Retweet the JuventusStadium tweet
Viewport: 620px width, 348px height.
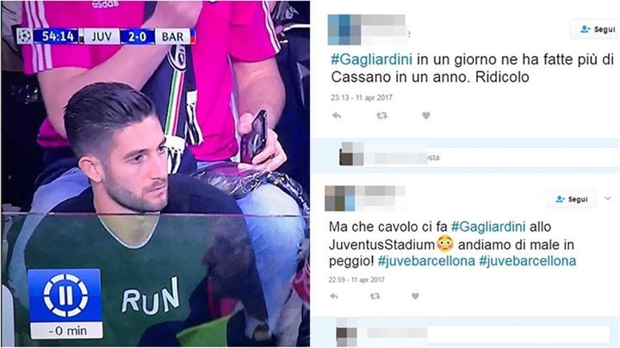tap(375, 296)
